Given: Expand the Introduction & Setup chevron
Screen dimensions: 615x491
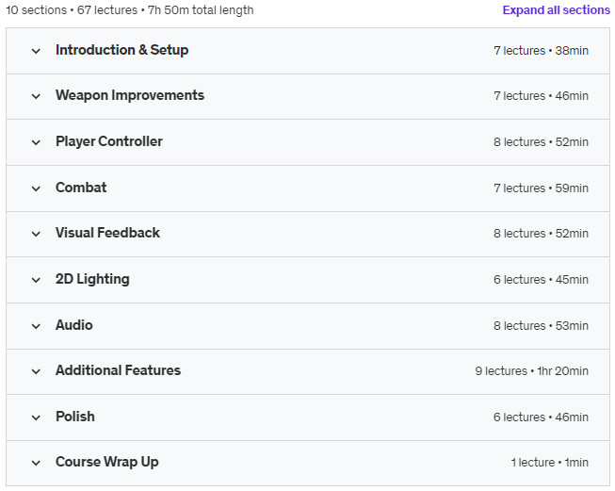Looking at the screenshot, I should [x=36, y=51].
